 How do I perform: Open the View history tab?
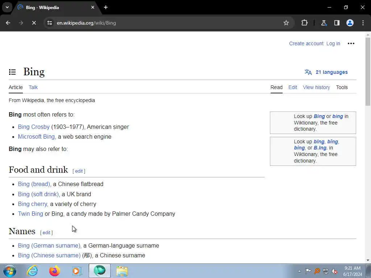[x=316, y=87]
